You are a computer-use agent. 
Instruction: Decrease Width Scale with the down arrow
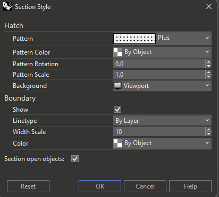pyautogui.click(x=208, y=134)
